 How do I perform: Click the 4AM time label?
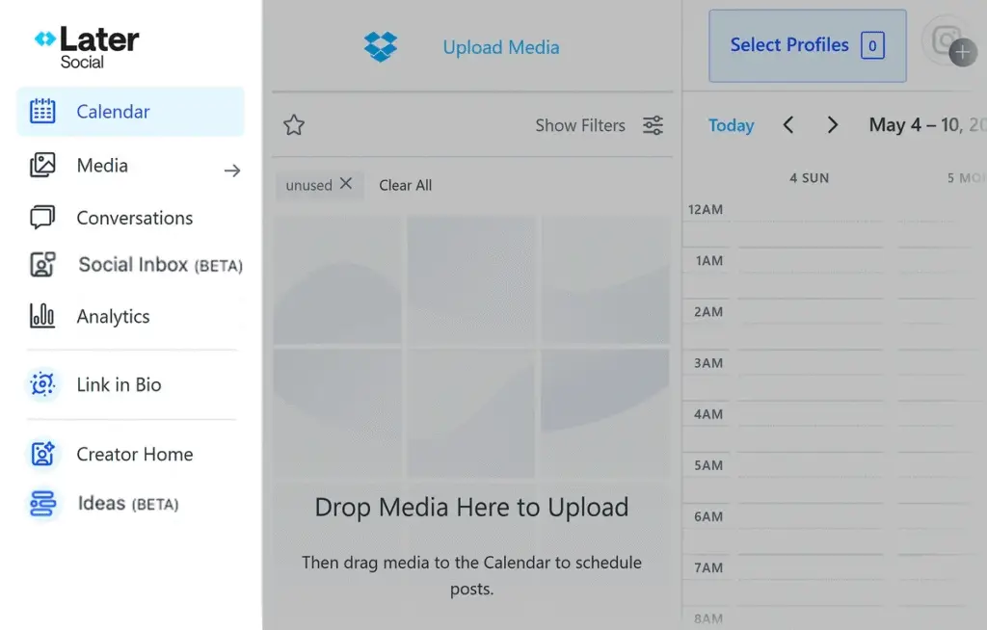pyautogui.click(x=708, y=414)
